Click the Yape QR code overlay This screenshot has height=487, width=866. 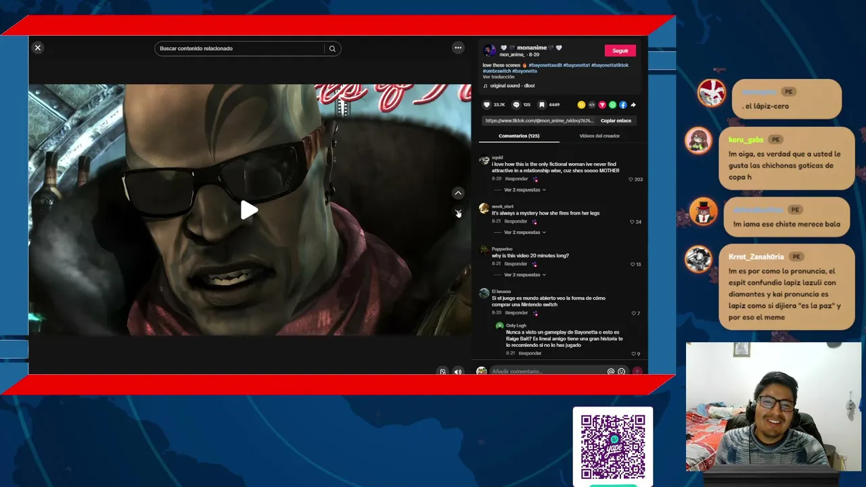613,446
